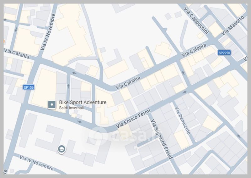Click Via Catania label at the left map edge
Viewport: 251px width, 178px height.
tap(17, 53)
